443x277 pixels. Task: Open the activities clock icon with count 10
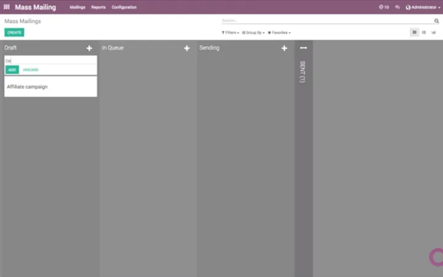(x=384, y=7)
